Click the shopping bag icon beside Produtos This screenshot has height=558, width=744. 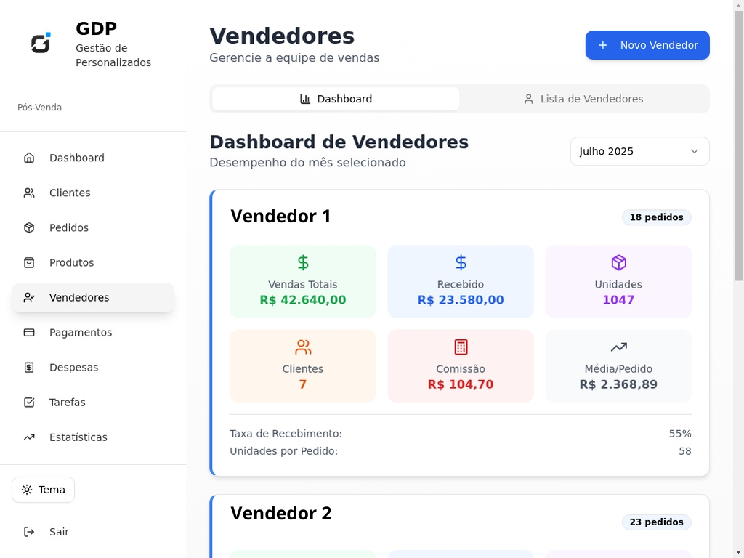pos(29,262)
